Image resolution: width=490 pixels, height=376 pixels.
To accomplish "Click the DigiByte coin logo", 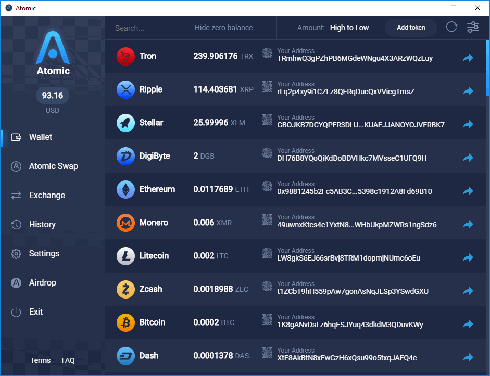I will (x=125, y=156).
